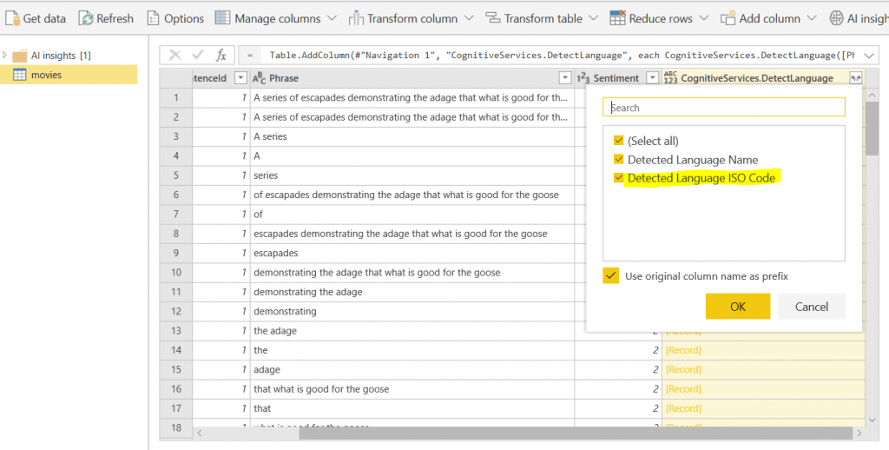
Task: Click the AI insights folder icon
Action: coord(20,56)
